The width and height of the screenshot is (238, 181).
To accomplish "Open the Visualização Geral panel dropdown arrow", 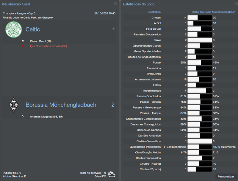I will [x=115, y=4].
